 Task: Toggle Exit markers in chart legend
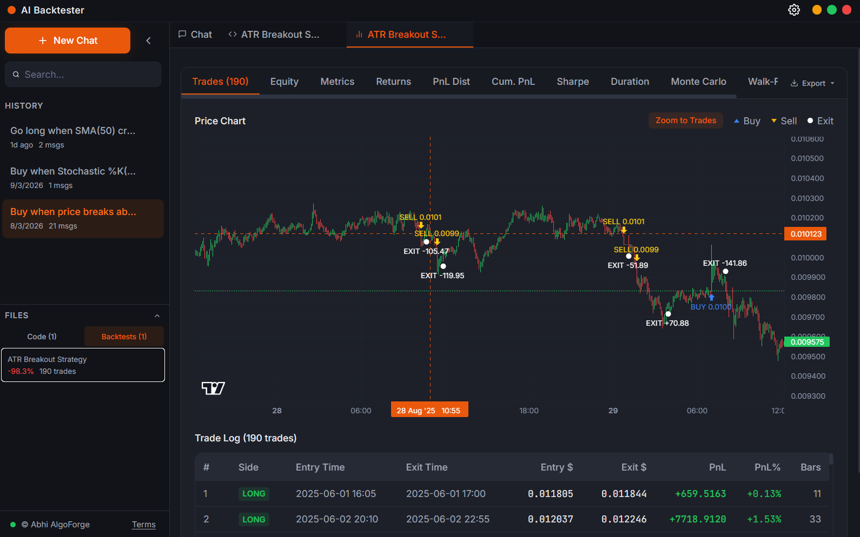pos(820,121)
